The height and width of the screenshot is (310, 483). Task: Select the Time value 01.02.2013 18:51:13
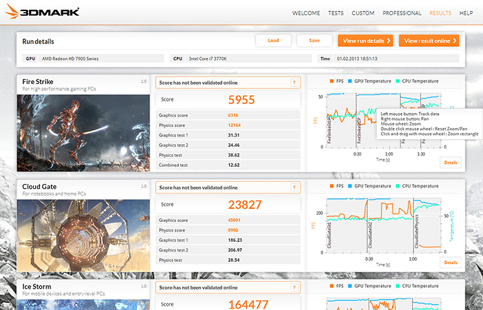[357, 59]
